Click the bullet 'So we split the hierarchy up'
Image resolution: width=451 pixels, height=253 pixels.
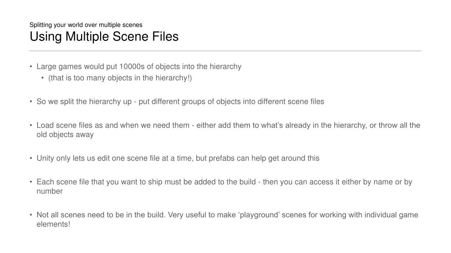[180, 102]
